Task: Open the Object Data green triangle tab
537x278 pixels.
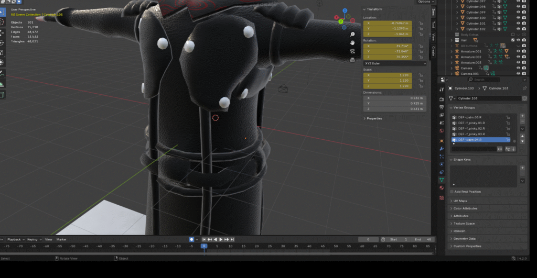Action: pos(442,180)
